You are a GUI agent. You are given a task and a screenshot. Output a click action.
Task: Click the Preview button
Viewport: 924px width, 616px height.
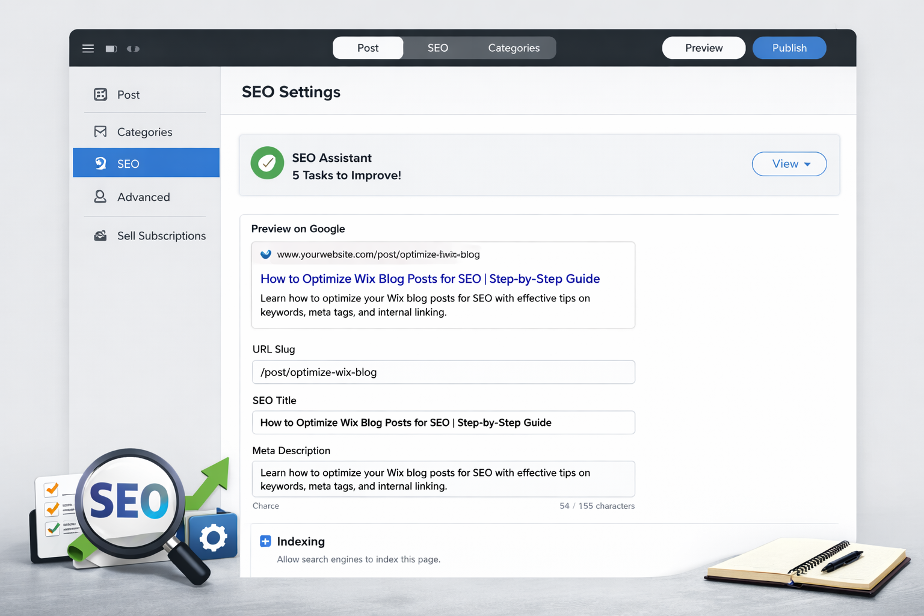(x=704, y=48)
